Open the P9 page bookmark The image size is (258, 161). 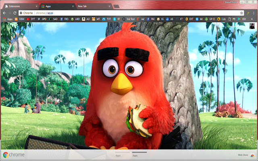(x=232, y=19)
